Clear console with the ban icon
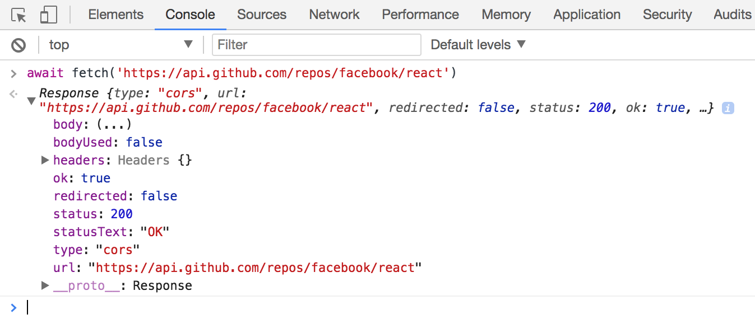 click(x=19, y=45)
